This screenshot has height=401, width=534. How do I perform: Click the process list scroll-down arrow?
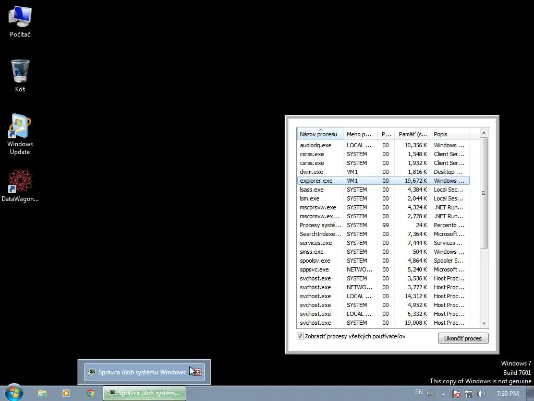pyautogui.click(x=484, y=323)
